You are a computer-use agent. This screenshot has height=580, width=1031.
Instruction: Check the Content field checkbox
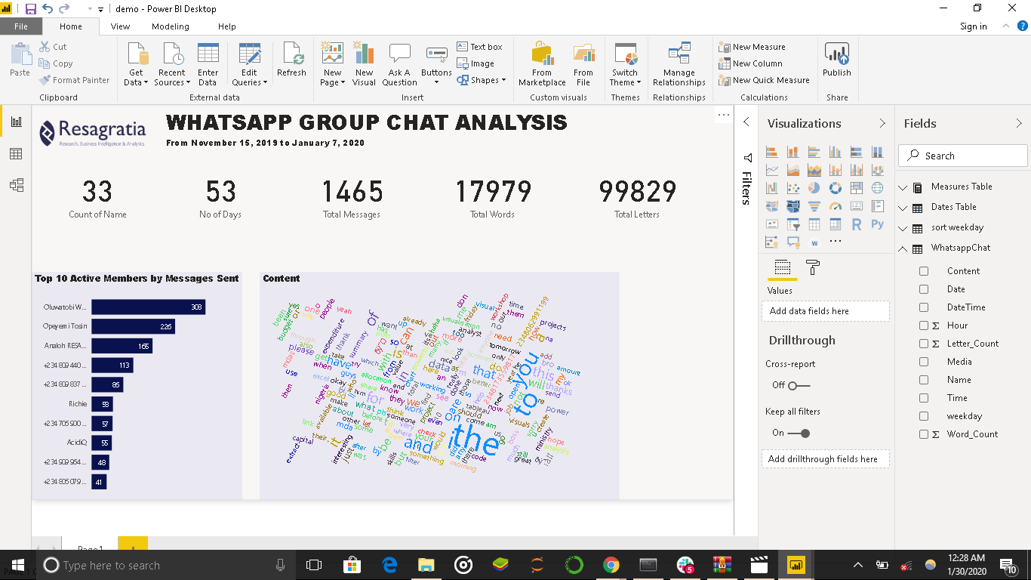click(x=924, y=271)
